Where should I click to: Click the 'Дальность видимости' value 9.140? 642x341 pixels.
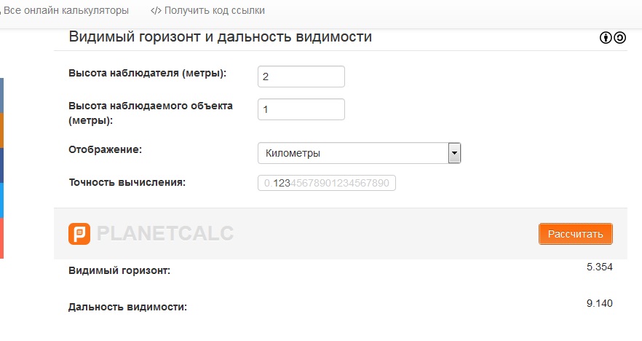pos(600,303)
